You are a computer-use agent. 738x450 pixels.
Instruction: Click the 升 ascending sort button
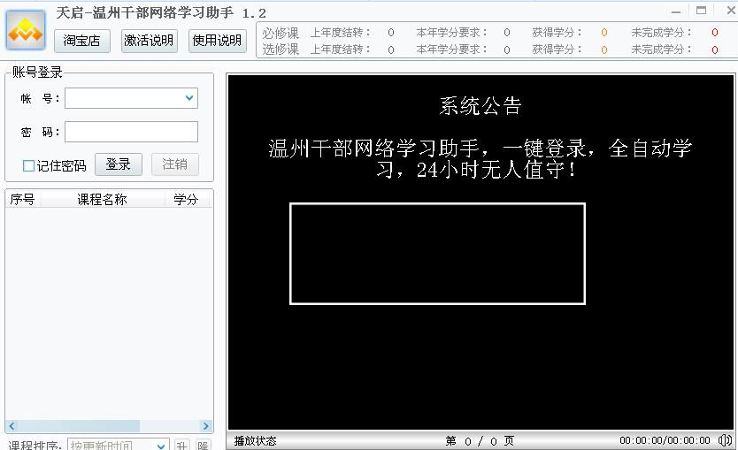tap(181, 445)
